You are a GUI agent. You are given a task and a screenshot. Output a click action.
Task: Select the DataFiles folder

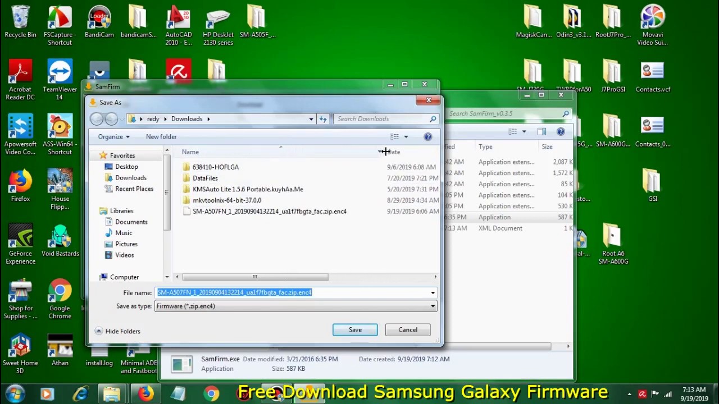(x=205, y=178)
